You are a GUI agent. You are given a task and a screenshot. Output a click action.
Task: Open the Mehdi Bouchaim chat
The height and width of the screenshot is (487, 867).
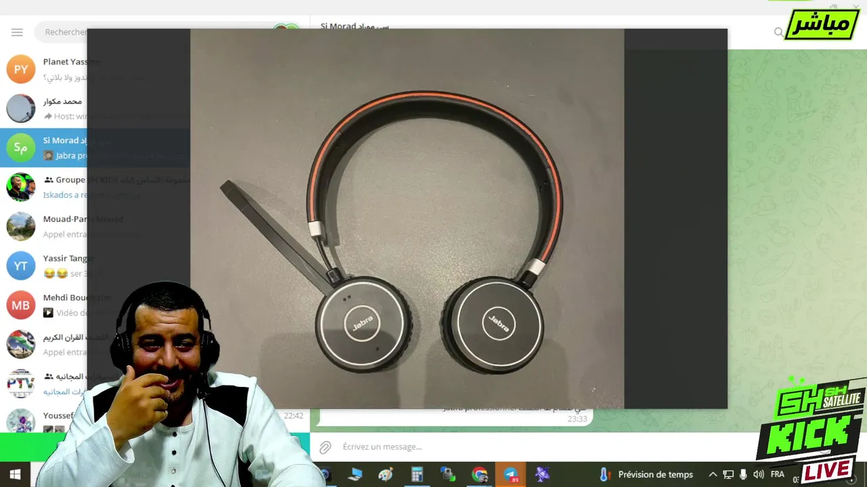(x=155, y=304)
